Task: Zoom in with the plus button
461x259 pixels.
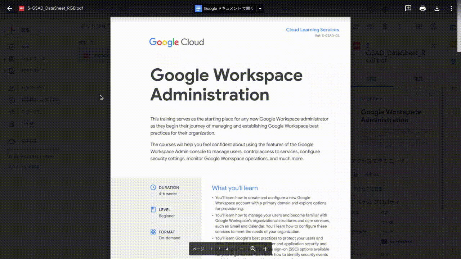Action: (x=265, y=249)
